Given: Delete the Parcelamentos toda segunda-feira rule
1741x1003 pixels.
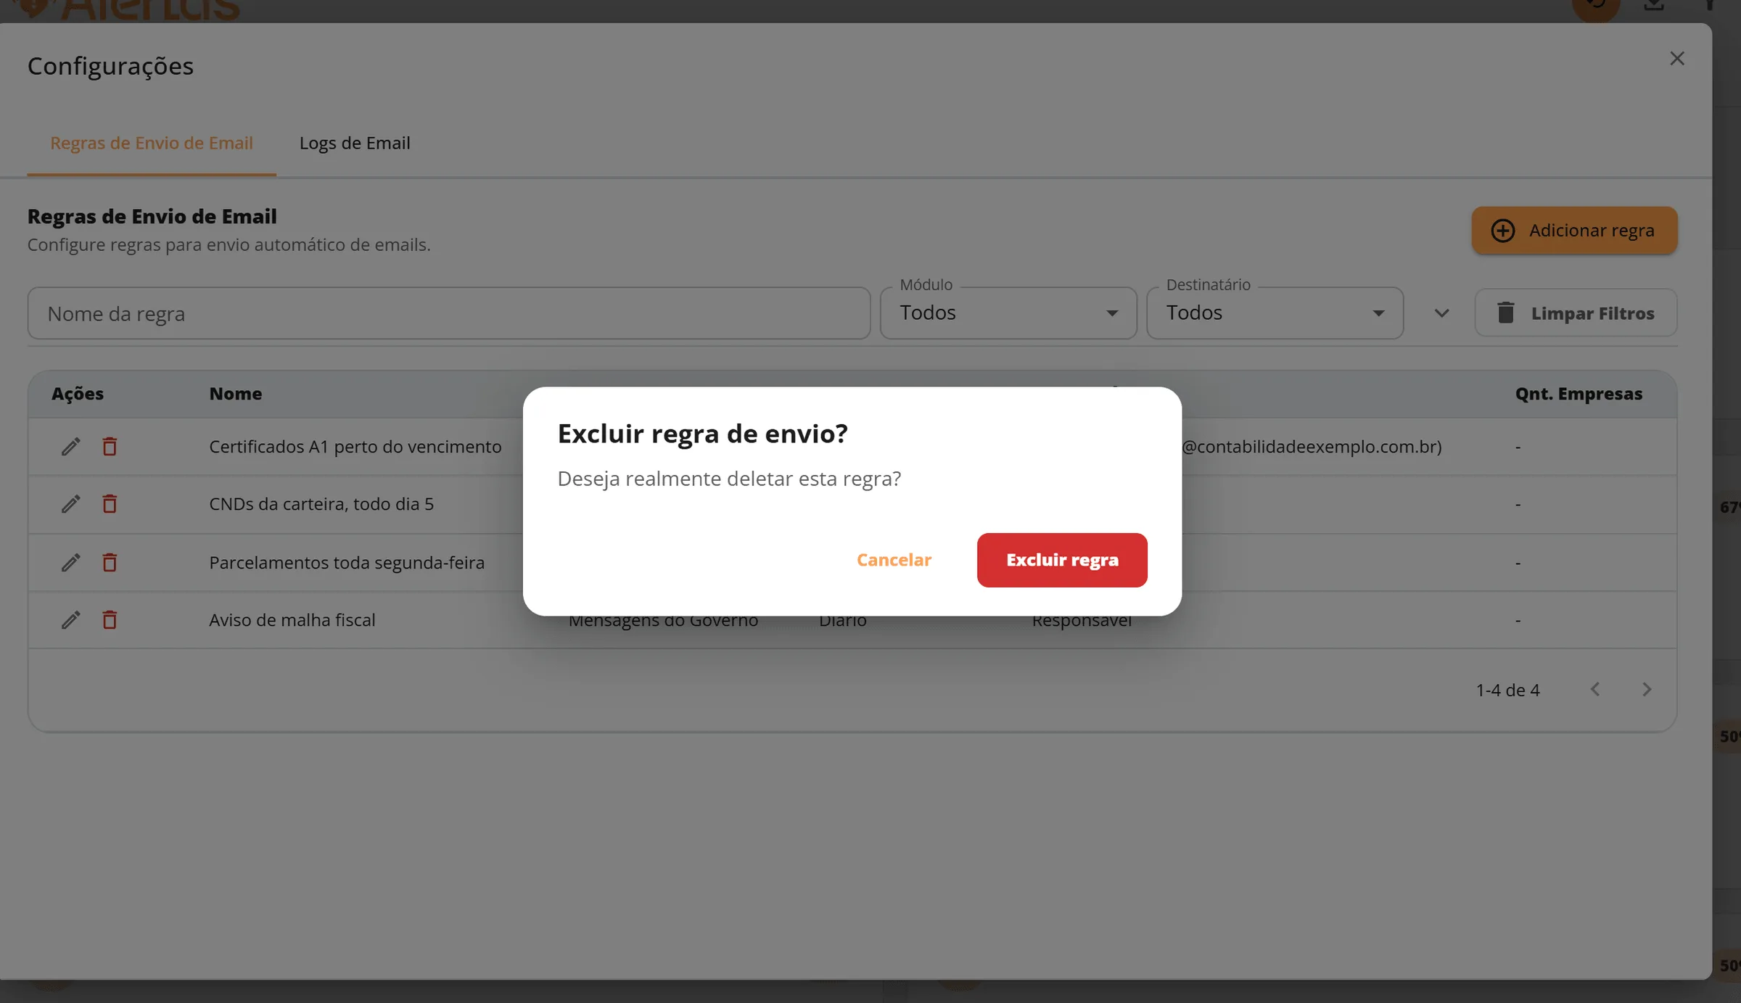Looking at the screenshot, I should (110, 562).
